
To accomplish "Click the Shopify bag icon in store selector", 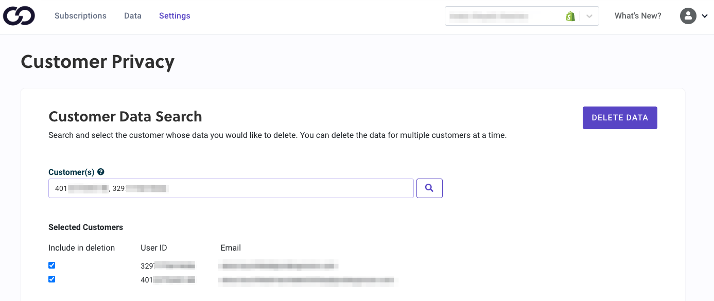I will (x=570, y=16).
